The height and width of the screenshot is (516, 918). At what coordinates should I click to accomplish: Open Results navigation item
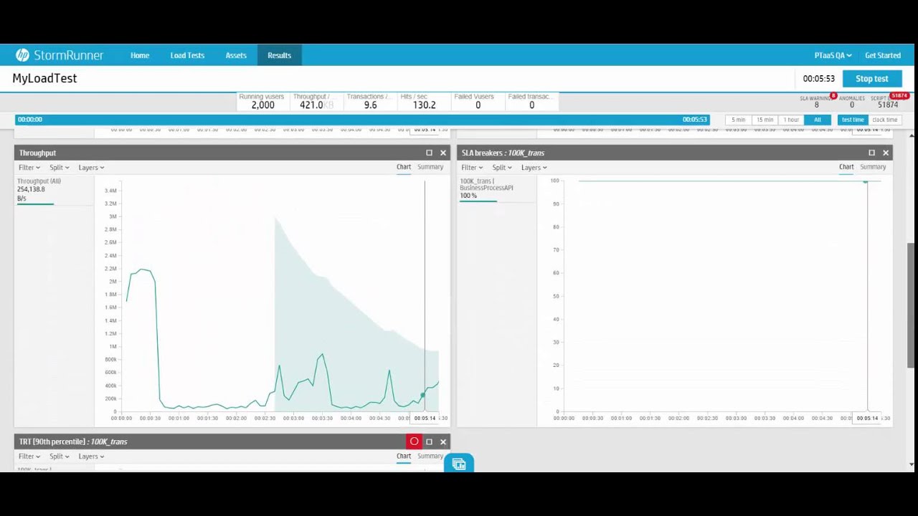click(279, 55)
